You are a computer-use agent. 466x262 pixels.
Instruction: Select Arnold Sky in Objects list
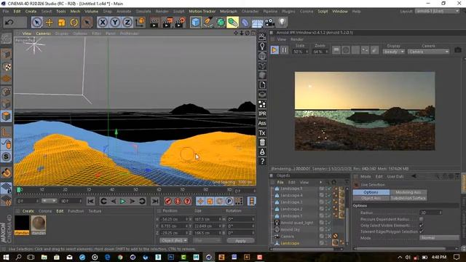point(291,230)
